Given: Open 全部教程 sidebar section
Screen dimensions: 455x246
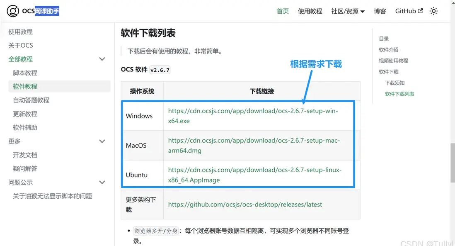Looking at the screenshot, I should (20, 59).
